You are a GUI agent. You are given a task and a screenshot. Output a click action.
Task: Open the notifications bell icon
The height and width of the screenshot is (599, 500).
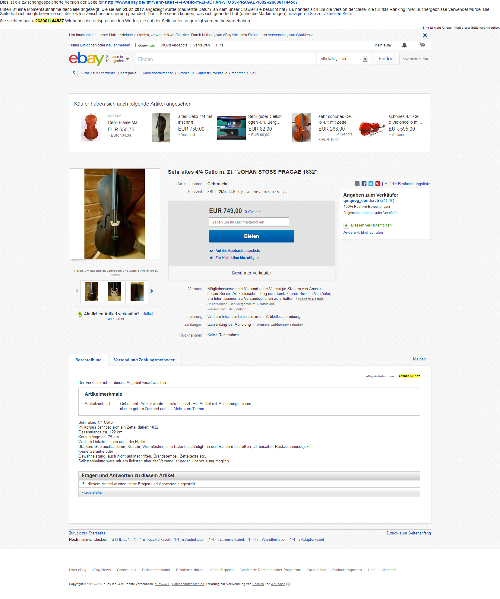point(404,45)
